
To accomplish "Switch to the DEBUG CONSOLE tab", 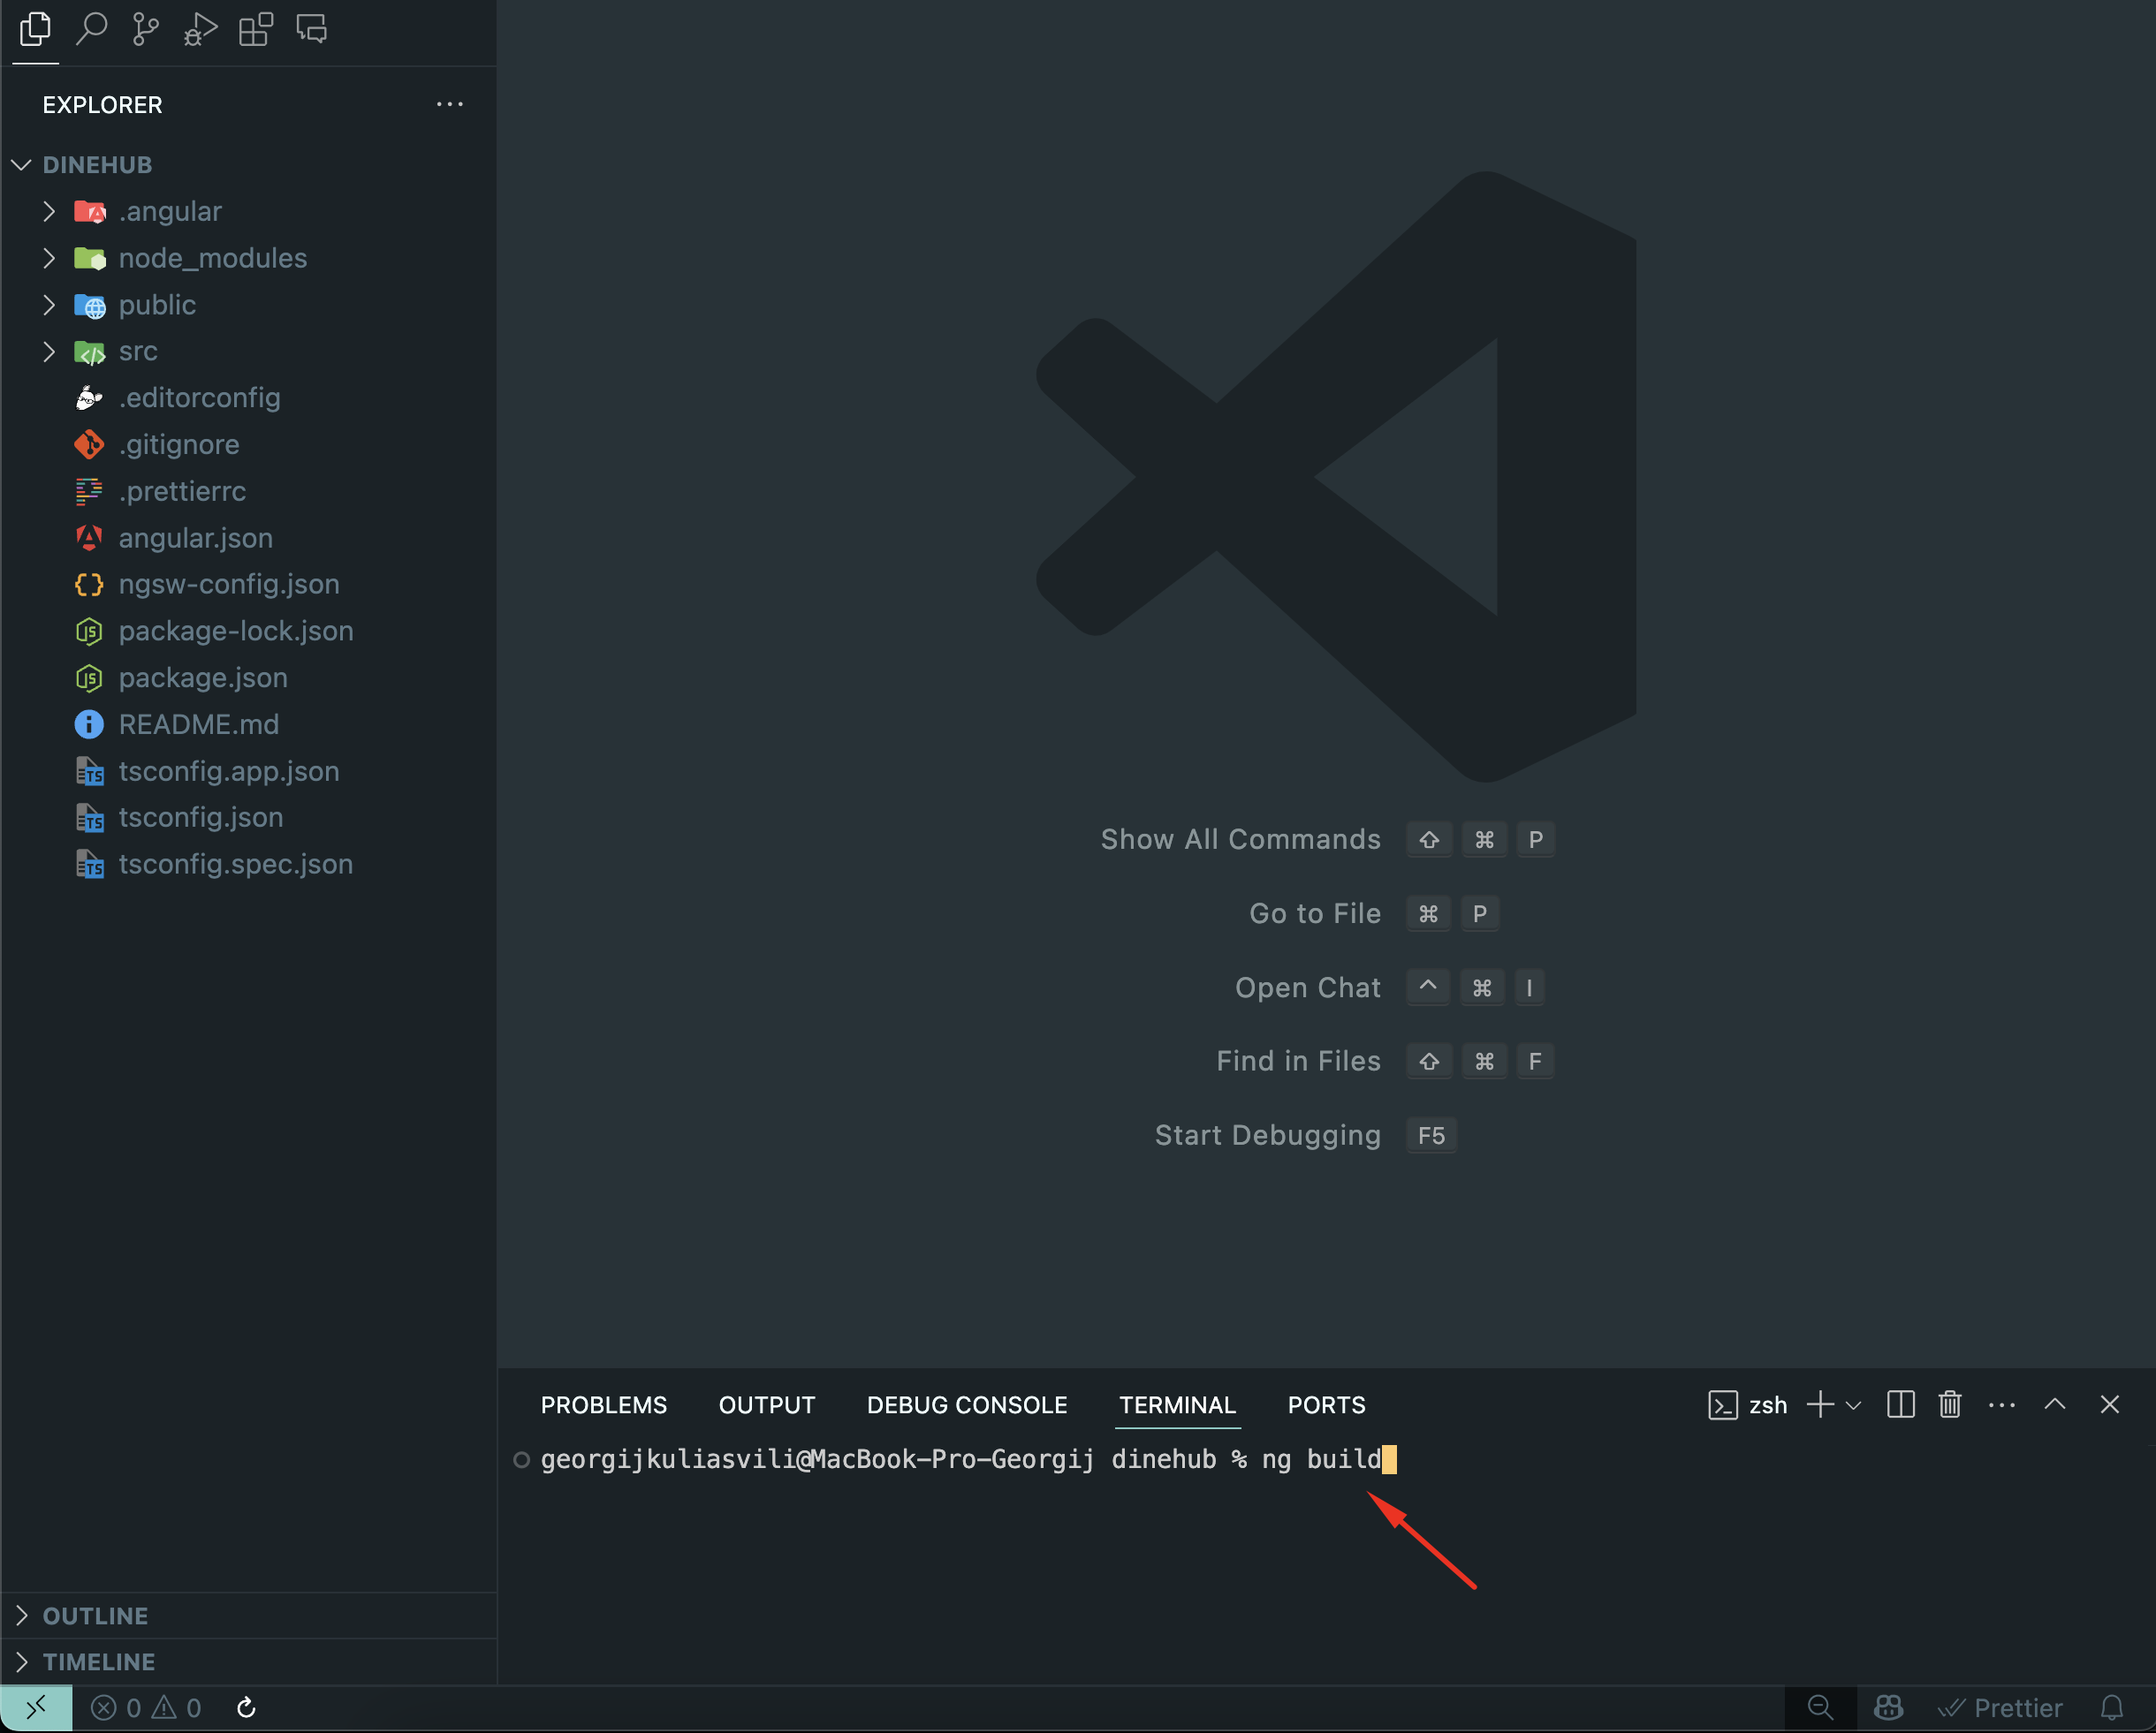I will tap(967, 1405).
